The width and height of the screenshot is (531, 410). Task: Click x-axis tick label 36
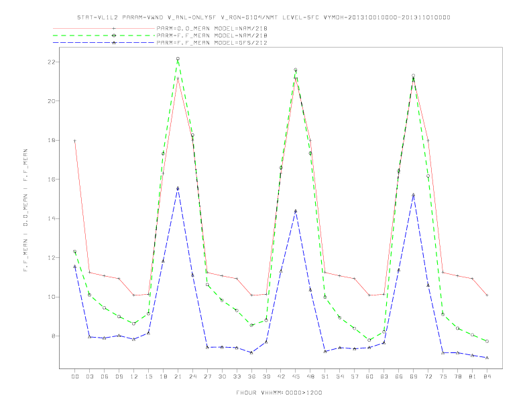251,377
